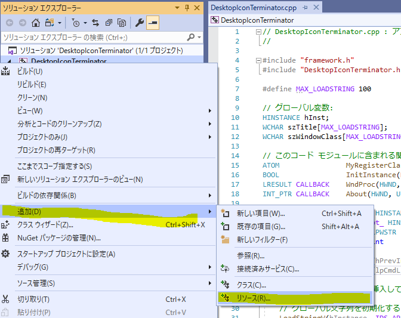Close the DesktopIconTerminator.cpp tab
The width and height of the screenshot is (401, 318).
coord(316,7)
